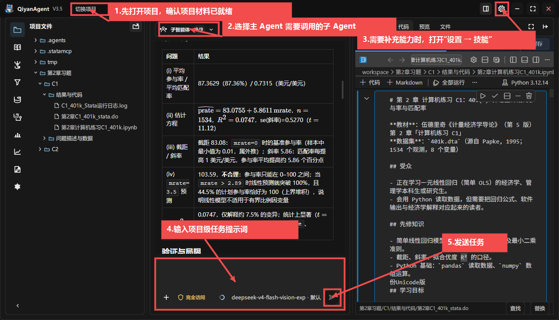Open C1_401k_Stata运行日志.log file
The width and height of the screenshot is (559, 320).
coord(94,106)
